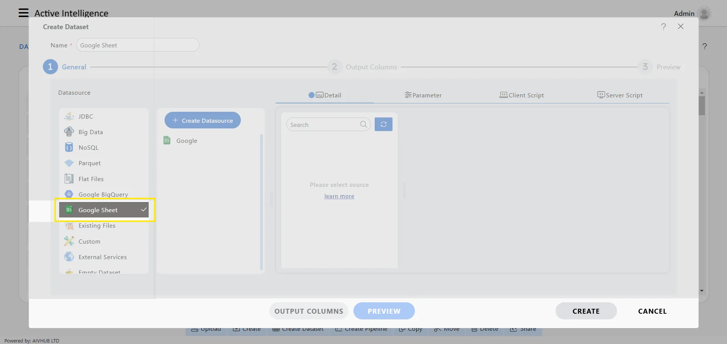Viewport: 727px width, 344px height.
Task: Select Custom datasource type
Action: (x=104, y=241)
